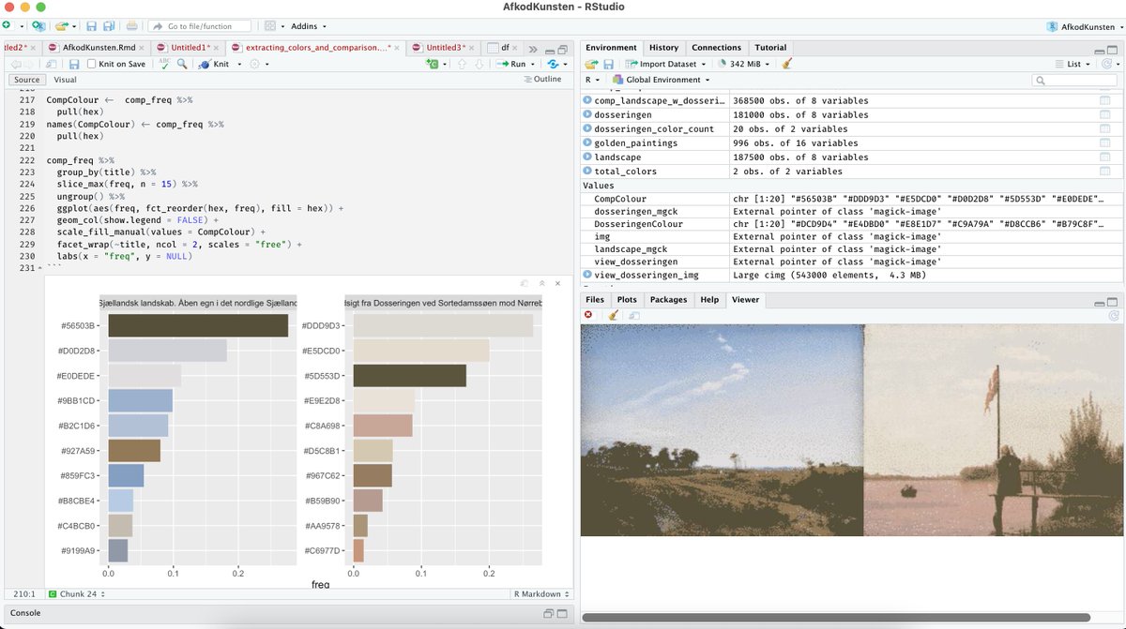Open the Global Environment selector
Viewport: 1126px width, 629px height.
[661, 80]
